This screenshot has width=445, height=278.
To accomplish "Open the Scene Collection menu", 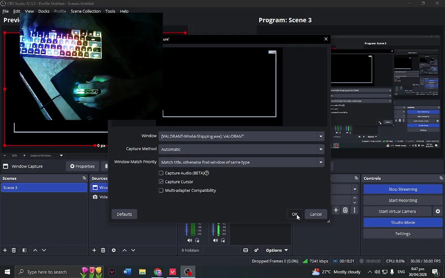I will (86, 11).
